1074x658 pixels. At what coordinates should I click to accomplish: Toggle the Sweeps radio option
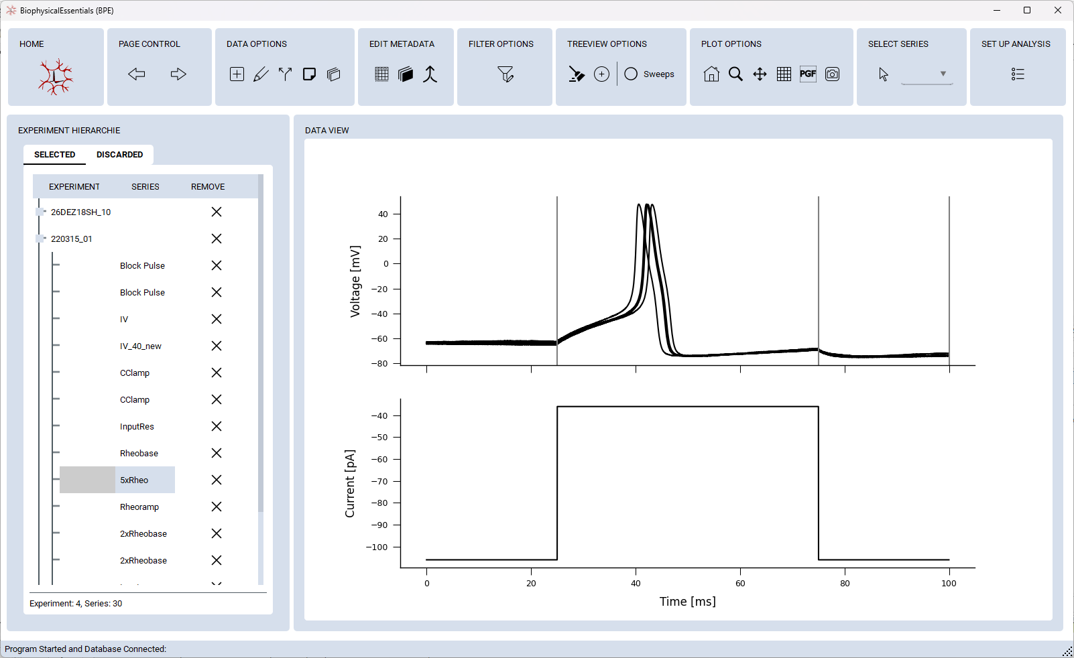point(649,74)
